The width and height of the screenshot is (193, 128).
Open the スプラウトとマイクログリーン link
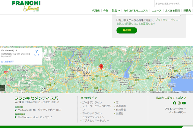pyautogui.click(x=98, y=108)
